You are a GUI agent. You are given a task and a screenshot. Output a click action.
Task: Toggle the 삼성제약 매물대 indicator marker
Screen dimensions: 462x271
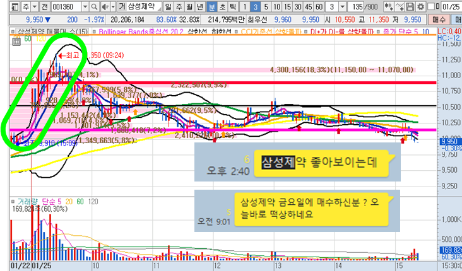(13, 31)
